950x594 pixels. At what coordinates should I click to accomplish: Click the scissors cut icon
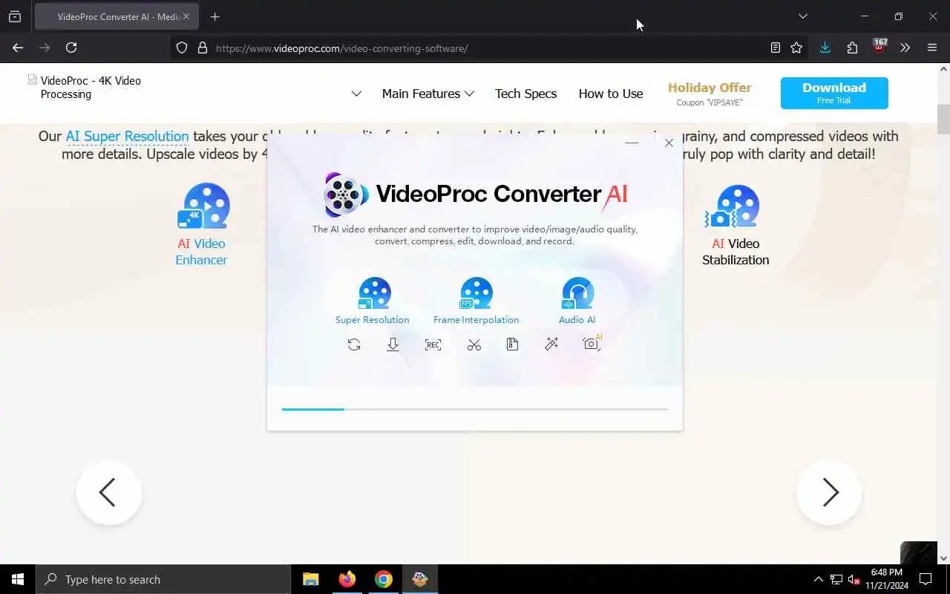tap(474, 345)
